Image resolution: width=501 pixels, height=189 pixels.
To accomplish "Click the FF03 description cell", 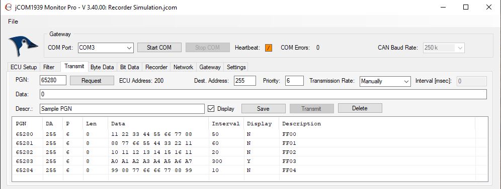I will coord(289,161).
